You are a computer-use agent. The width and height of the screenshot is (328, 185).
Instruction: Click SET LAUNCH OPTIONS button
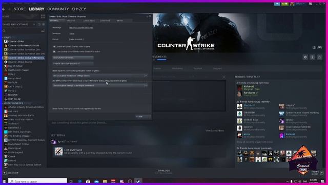pyautogui.click(x=73, y=58)
